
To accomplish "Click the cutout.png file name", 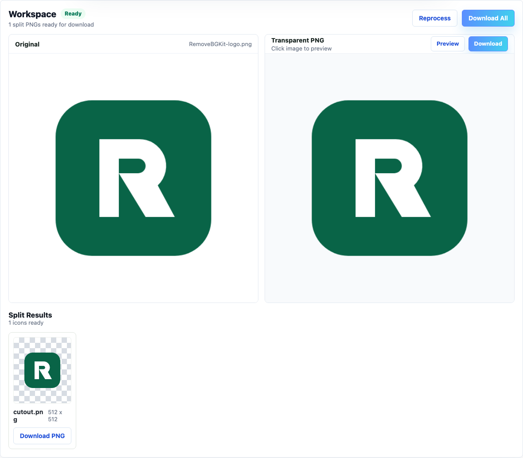I will [x=28, y=415].
